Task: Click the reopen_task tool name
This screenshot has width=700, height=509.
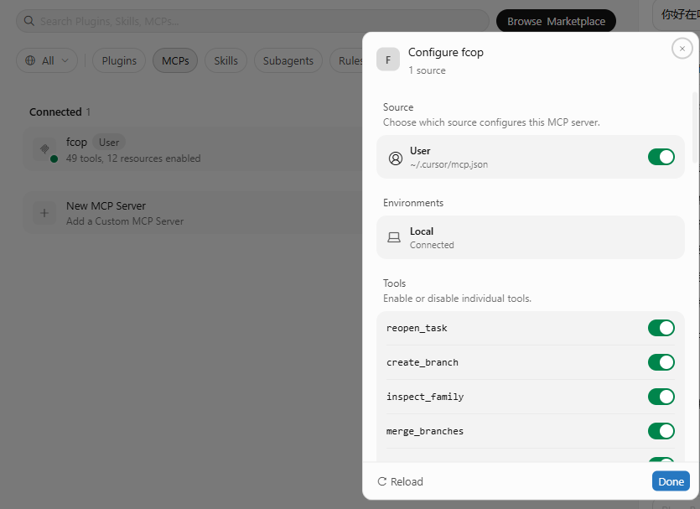Action: pos(417,328)
